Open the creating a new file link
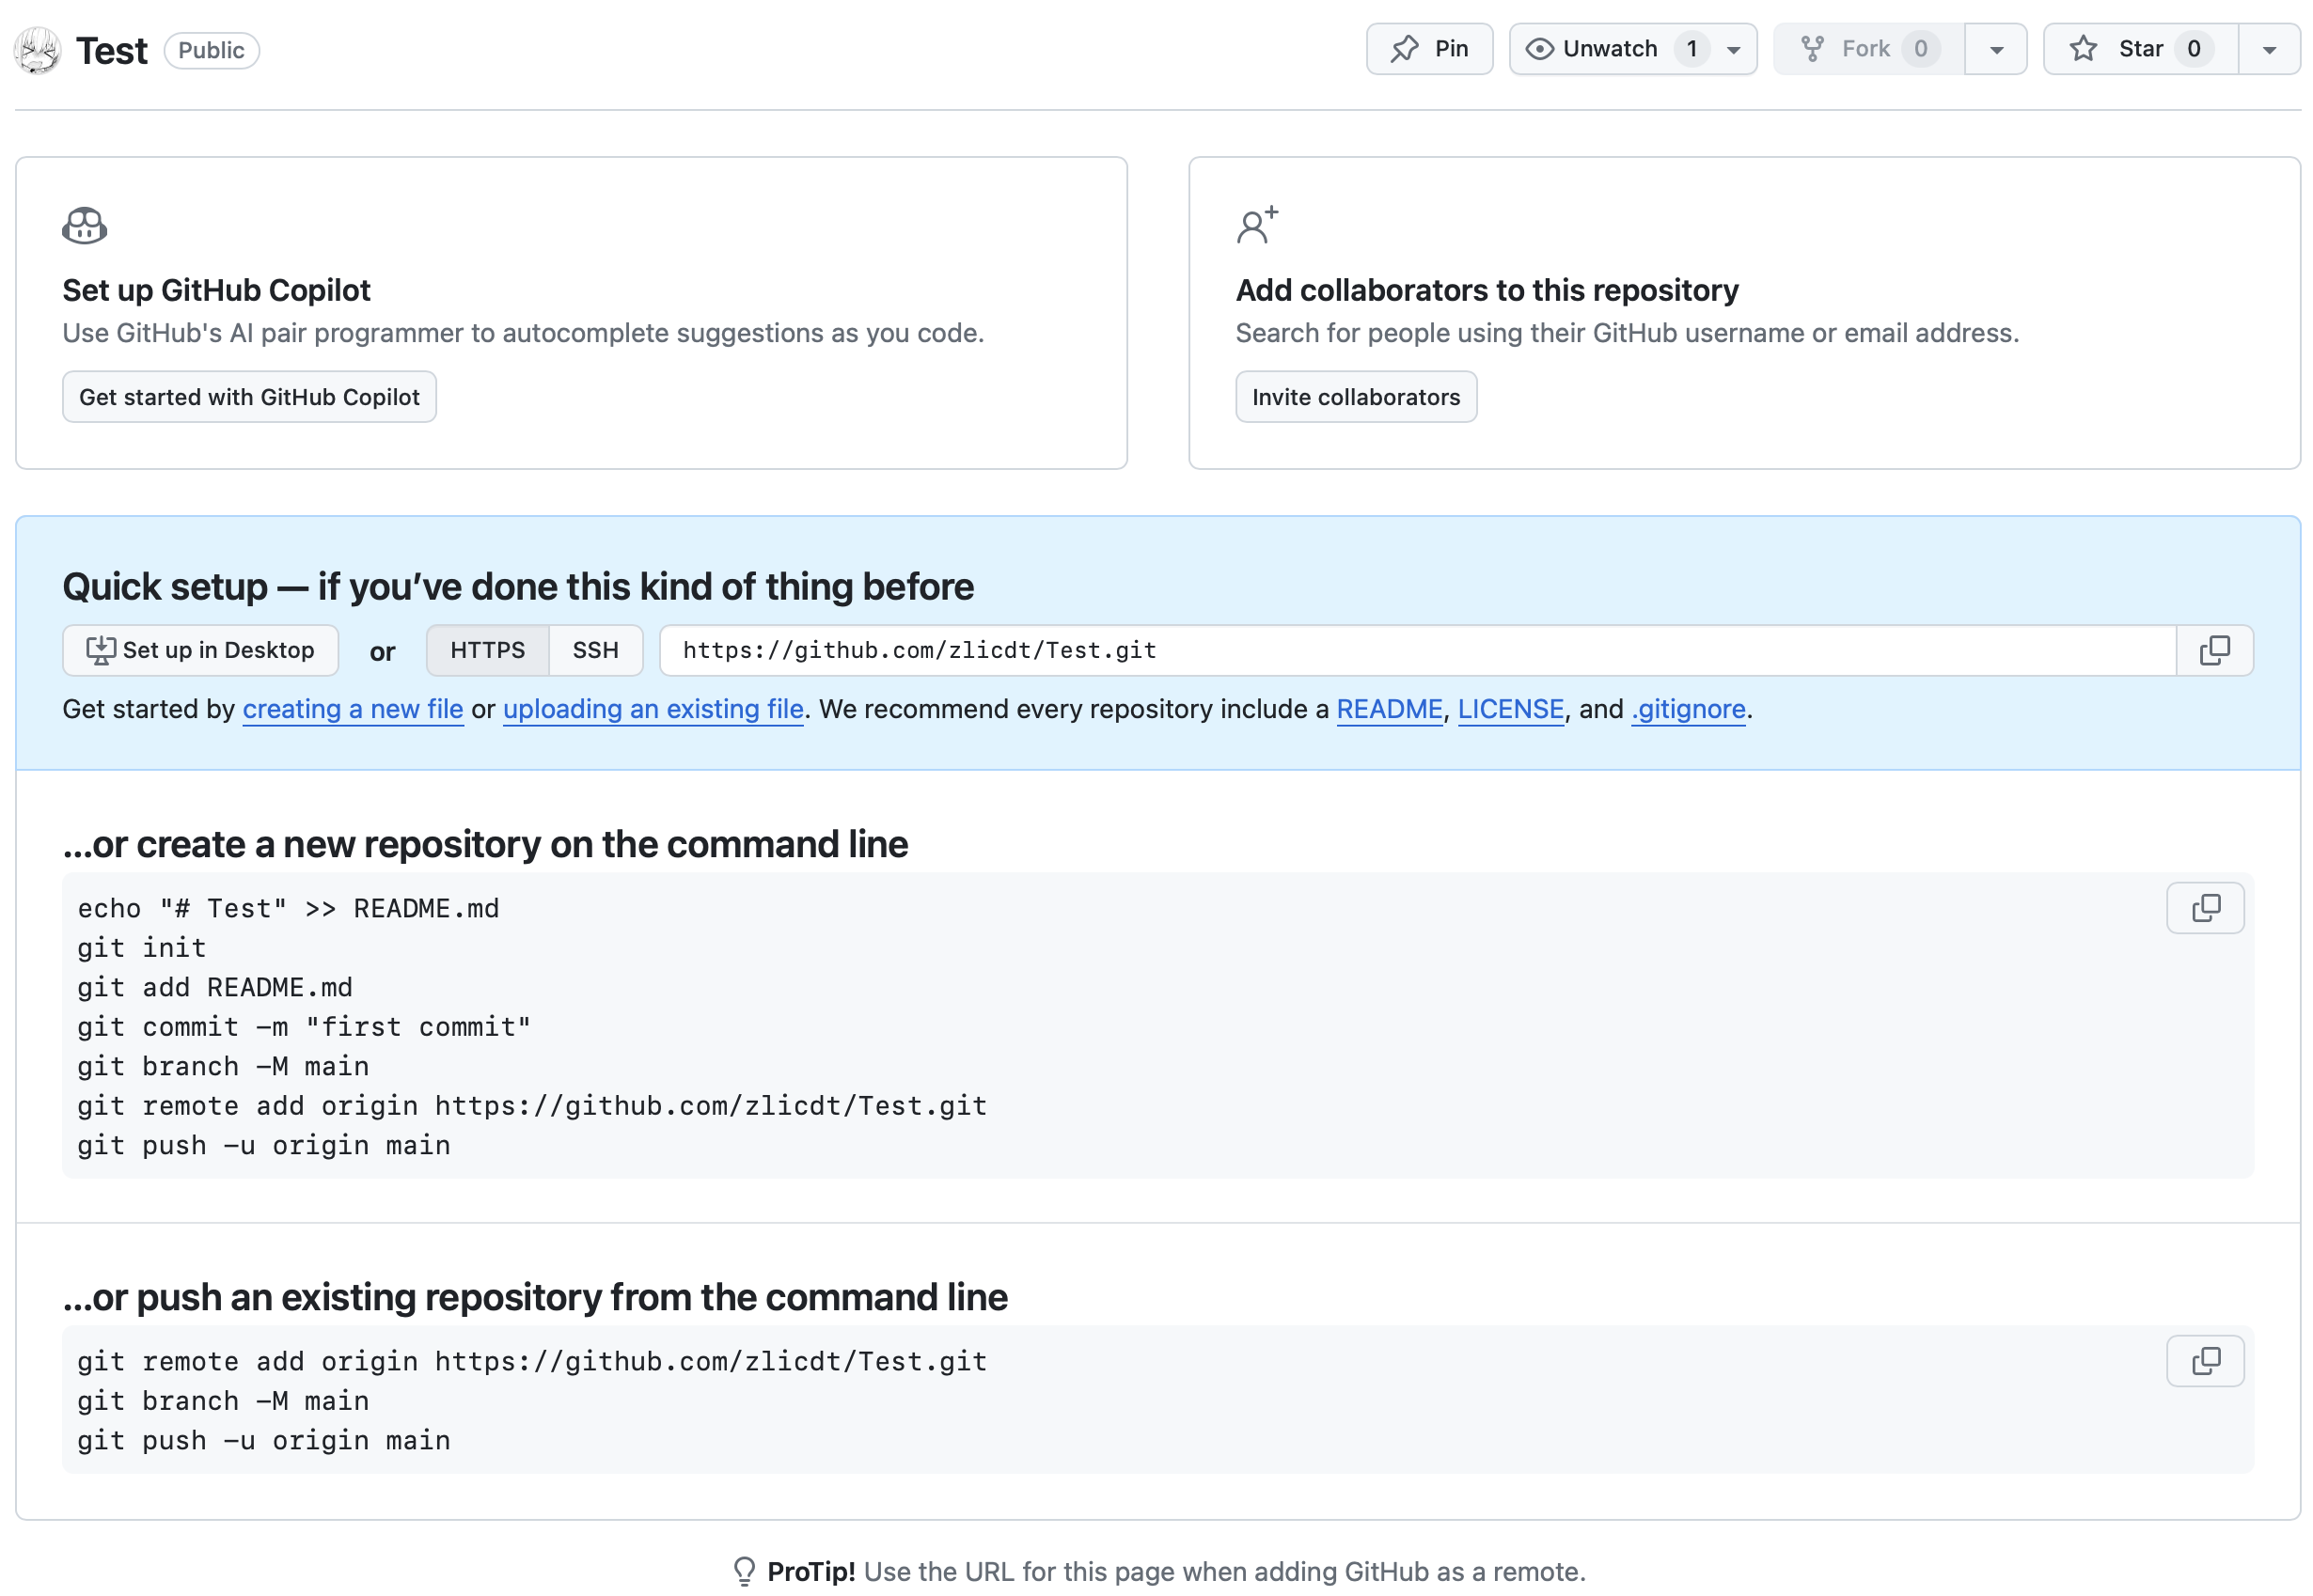This screenshot has height=1596, width=2313. pyautogui.click(x=354, y=709)
